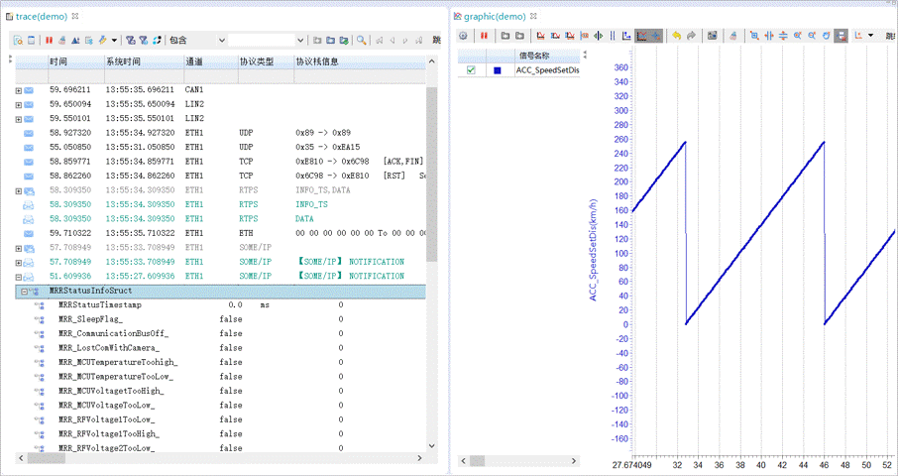Click the yellow undo arrow in graphic toolbar
898x476 pixels.
pyautogui.click(x=676, y=36)
